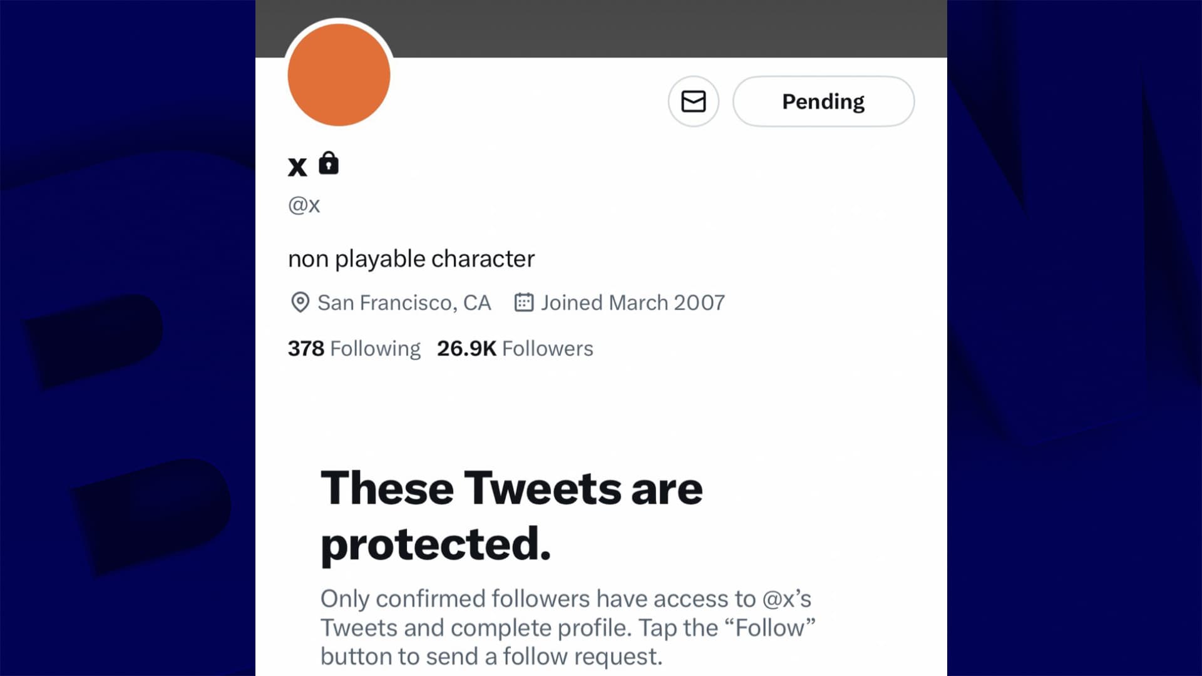The height and width of the screenshot is (676, 1202).
Task: Open the 378 Following list
Action: point(354,348)
